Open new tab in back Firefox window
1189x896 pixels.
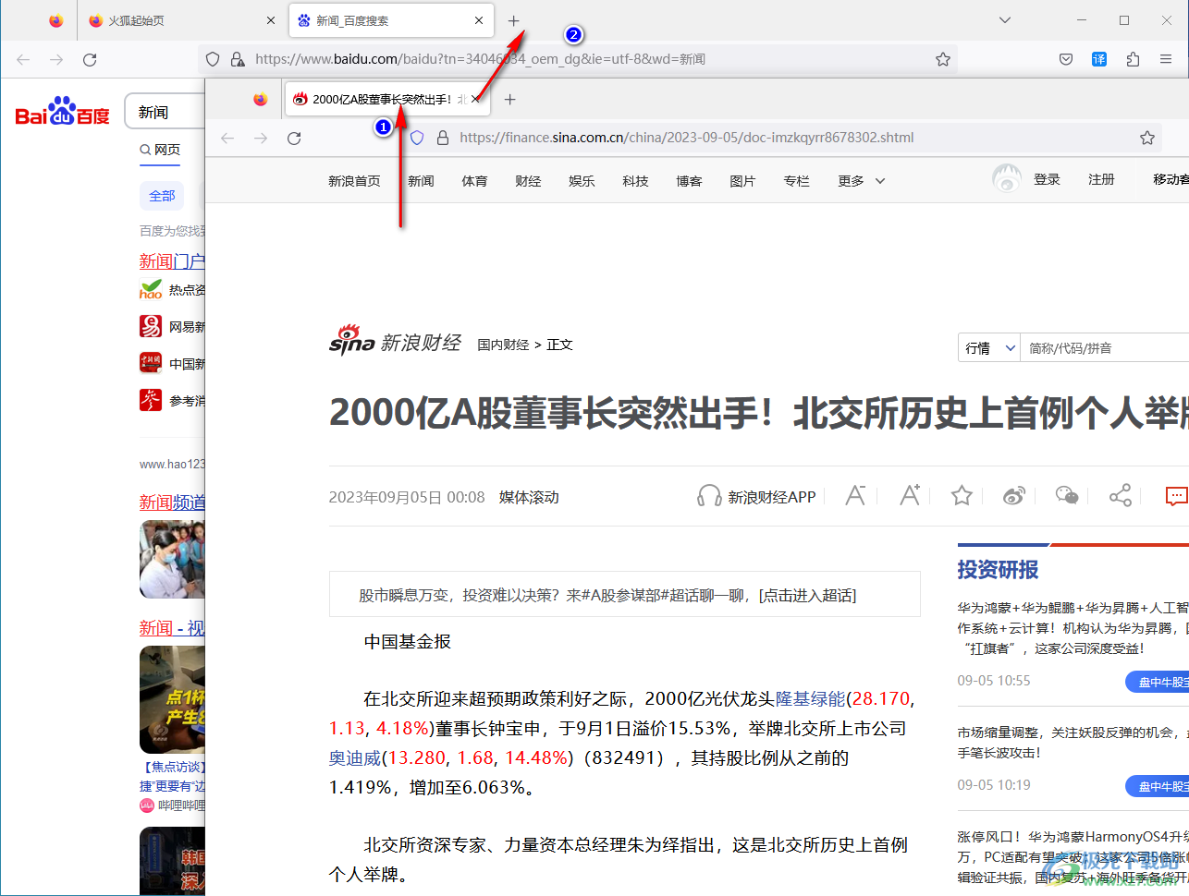[x=514, y=20]
